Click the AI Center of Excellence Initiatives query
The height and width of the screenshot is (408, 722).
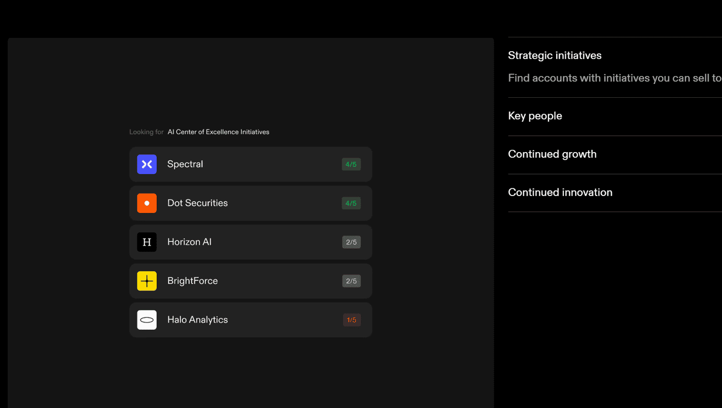pyautogui.click(x=218, y=132)
